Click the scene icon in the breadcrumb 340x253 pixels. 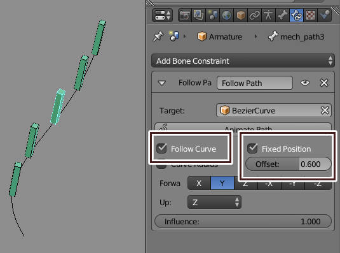(173, 36)
